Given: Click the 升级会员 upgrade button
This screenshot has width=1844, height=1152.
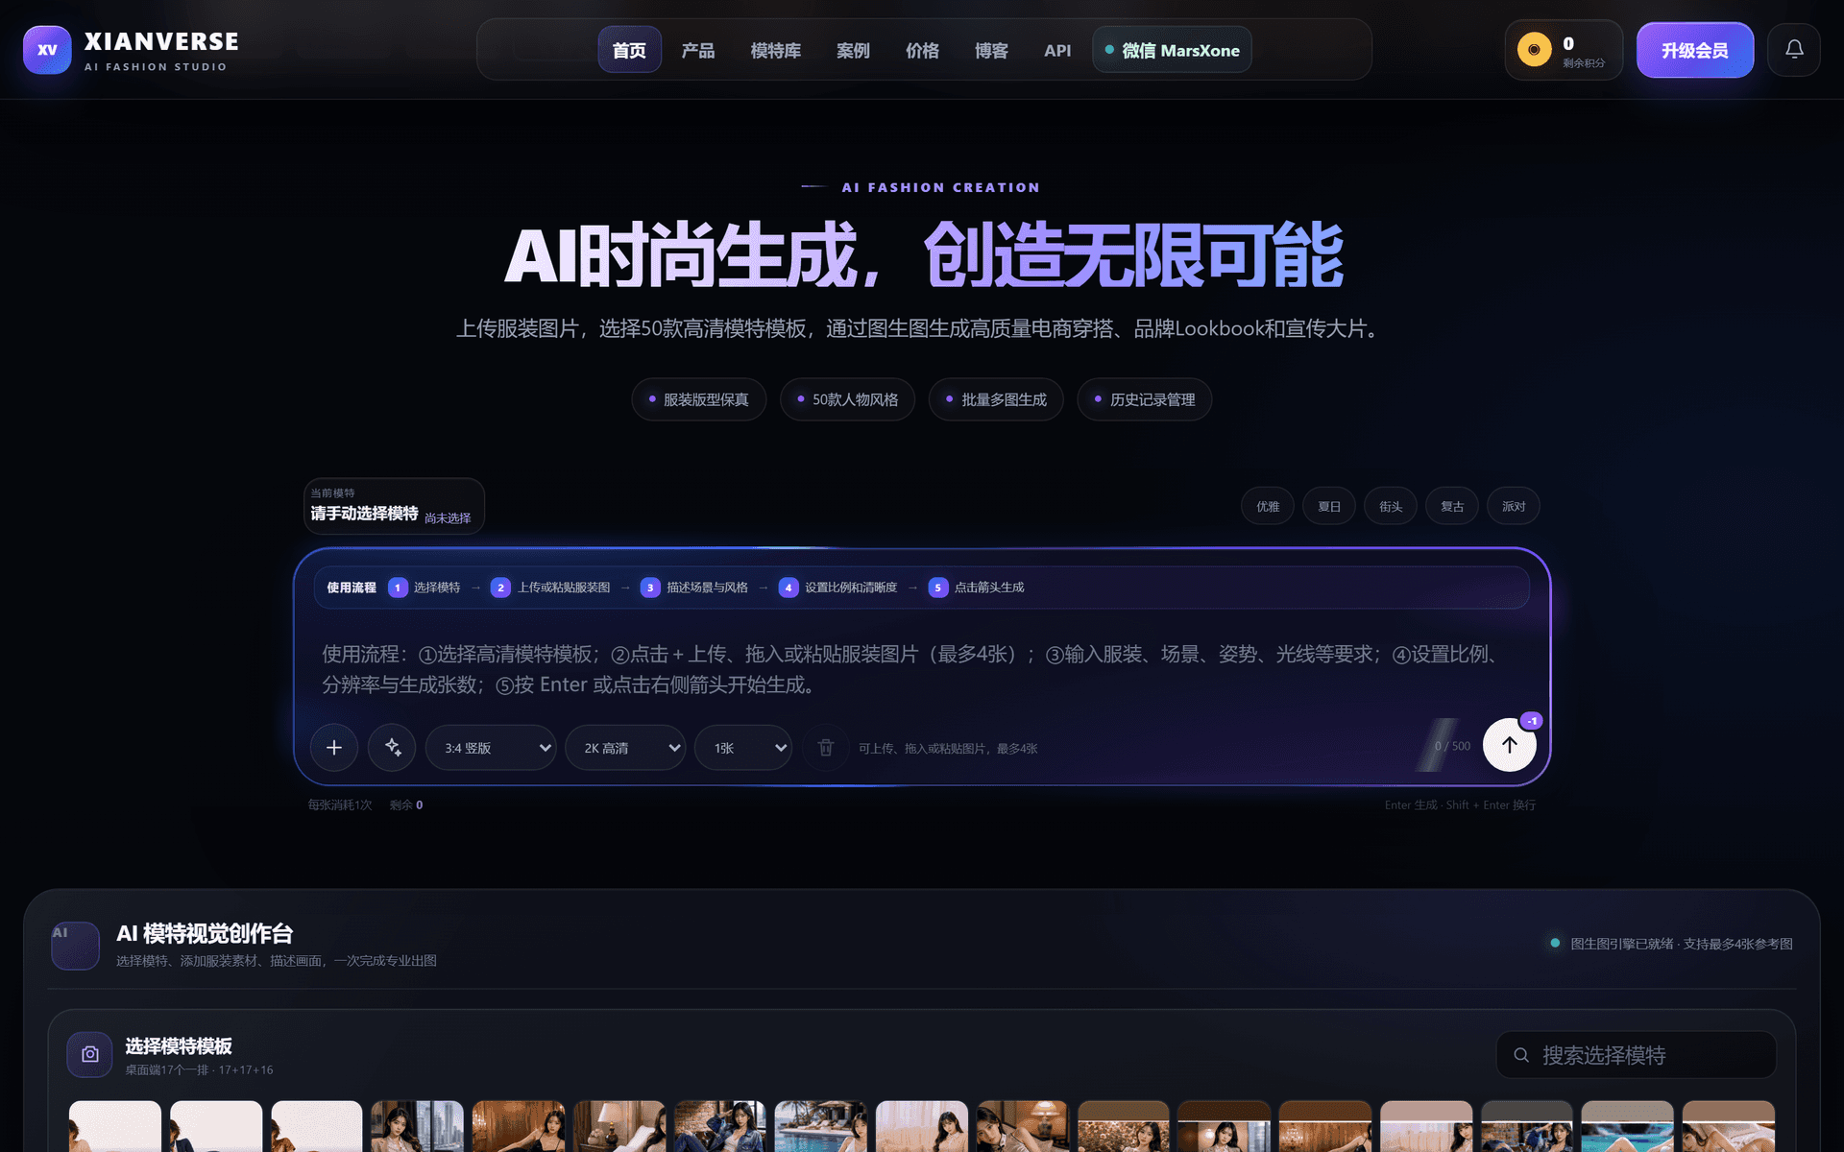Looking at the screenshot, I should pyautogui.click(x=1695, y=50).
